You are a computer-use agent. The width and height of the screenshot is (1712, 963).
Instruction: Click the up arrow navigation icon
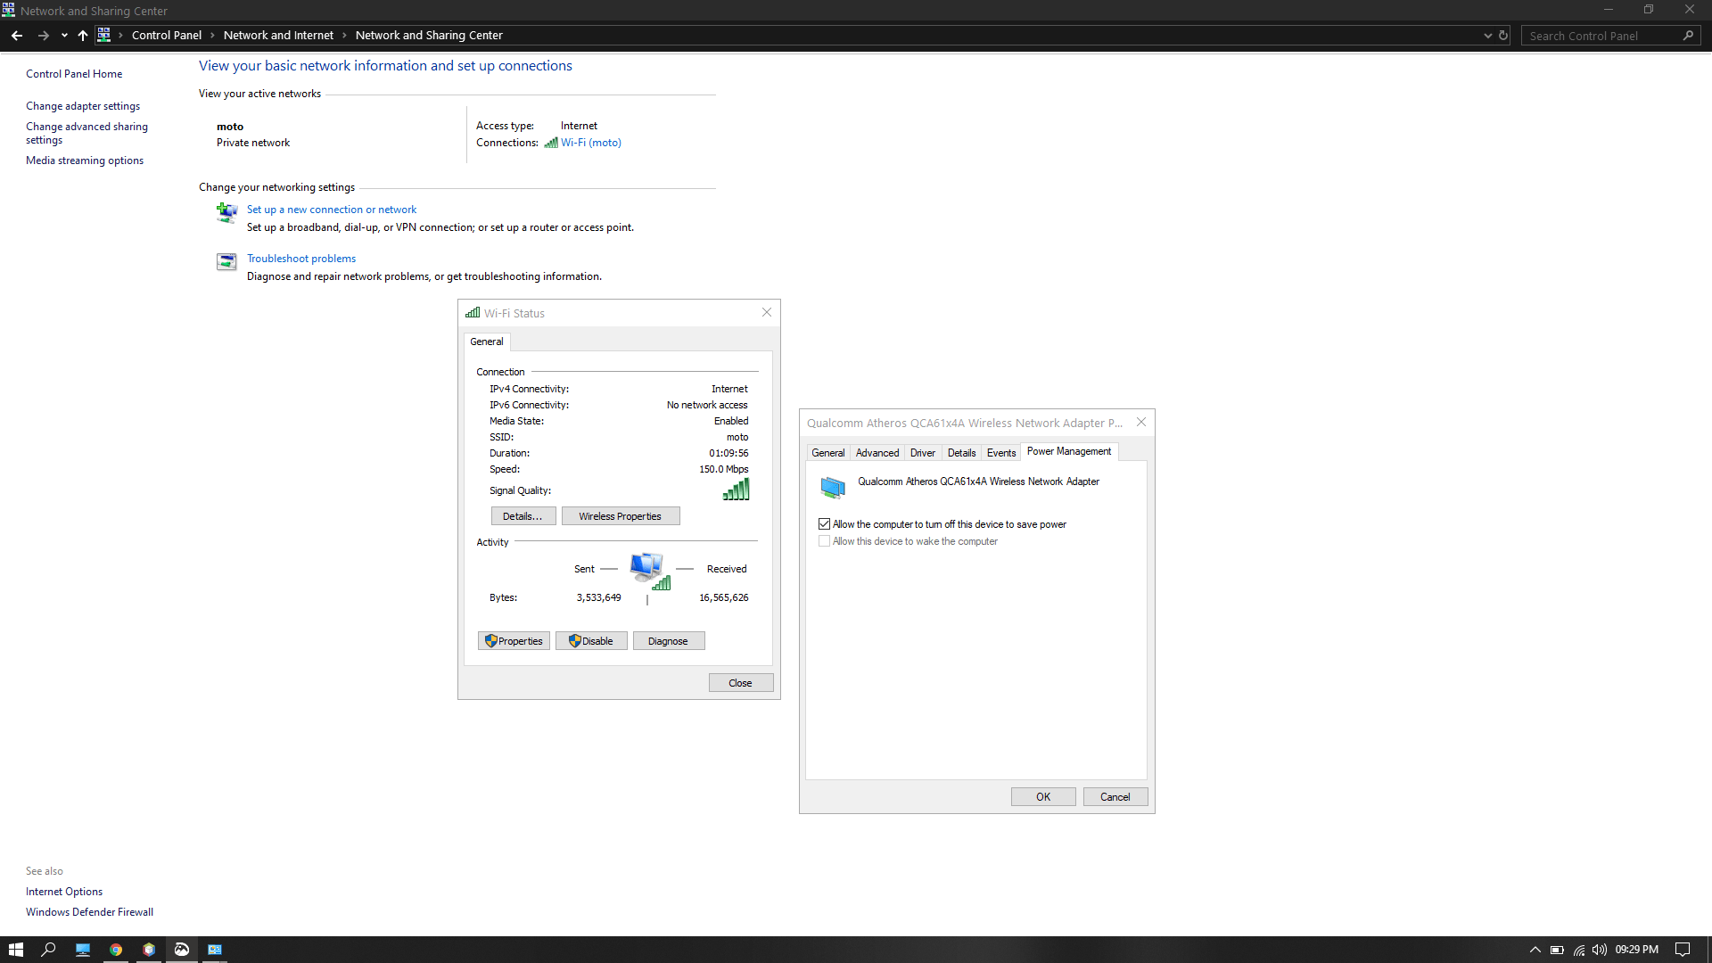(83, 36)
